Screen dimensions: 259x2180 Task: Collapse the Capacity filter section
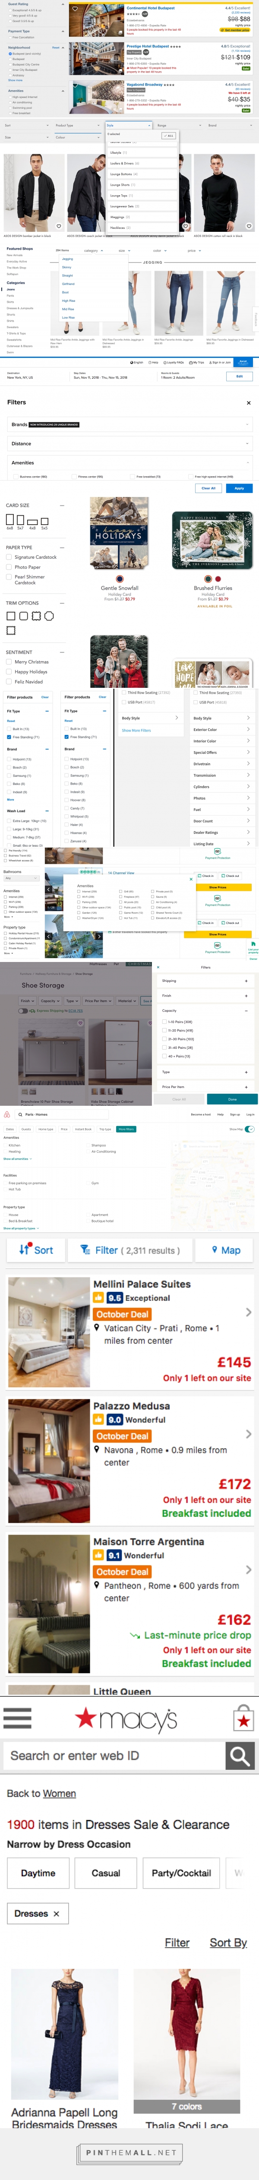click(x=246, y=1010)
